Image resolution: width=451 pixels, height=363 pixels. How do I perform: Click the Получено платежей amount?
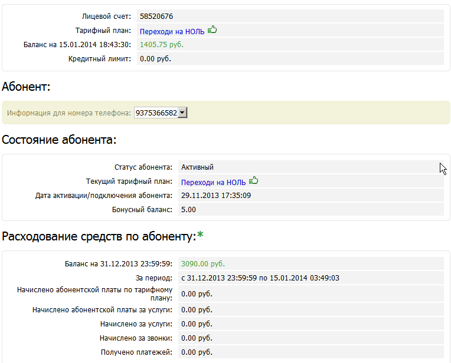[197, 352]
